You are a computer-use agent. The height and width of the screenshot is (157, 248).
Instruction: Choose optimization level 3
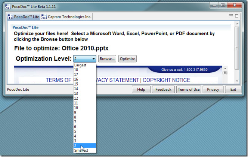click(x=85, y=141)
